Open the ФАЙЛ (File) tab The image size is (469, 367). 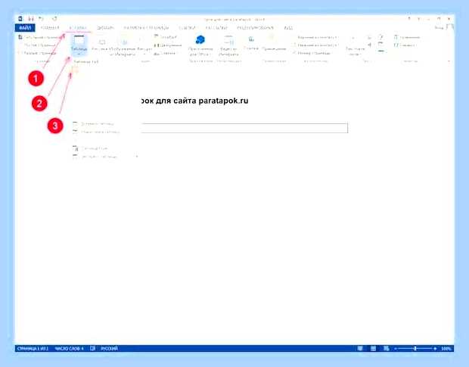25,28
